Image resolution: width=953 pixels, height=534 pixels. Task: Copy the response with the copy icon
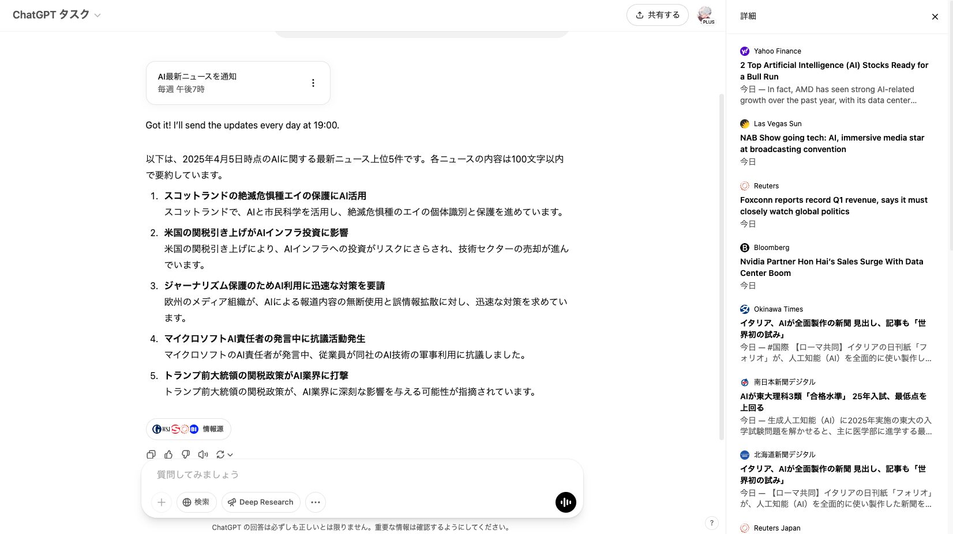tap(151, 455)
